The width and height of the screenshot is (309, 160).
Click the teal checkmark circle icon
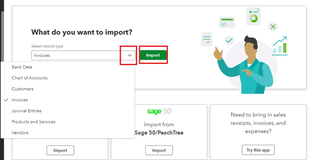click(x=229, y=40)
